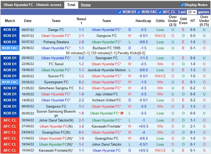Uncheck the KOR D1 filter checkbox

click(x=120, y=12)
